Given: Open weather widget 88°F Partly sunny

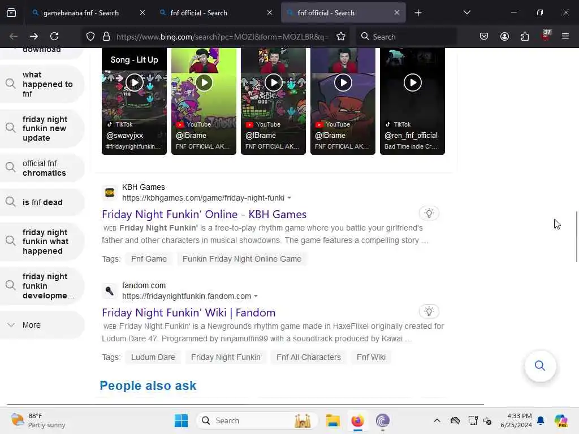Looking at the screenshot, I should tap(38, 420).
